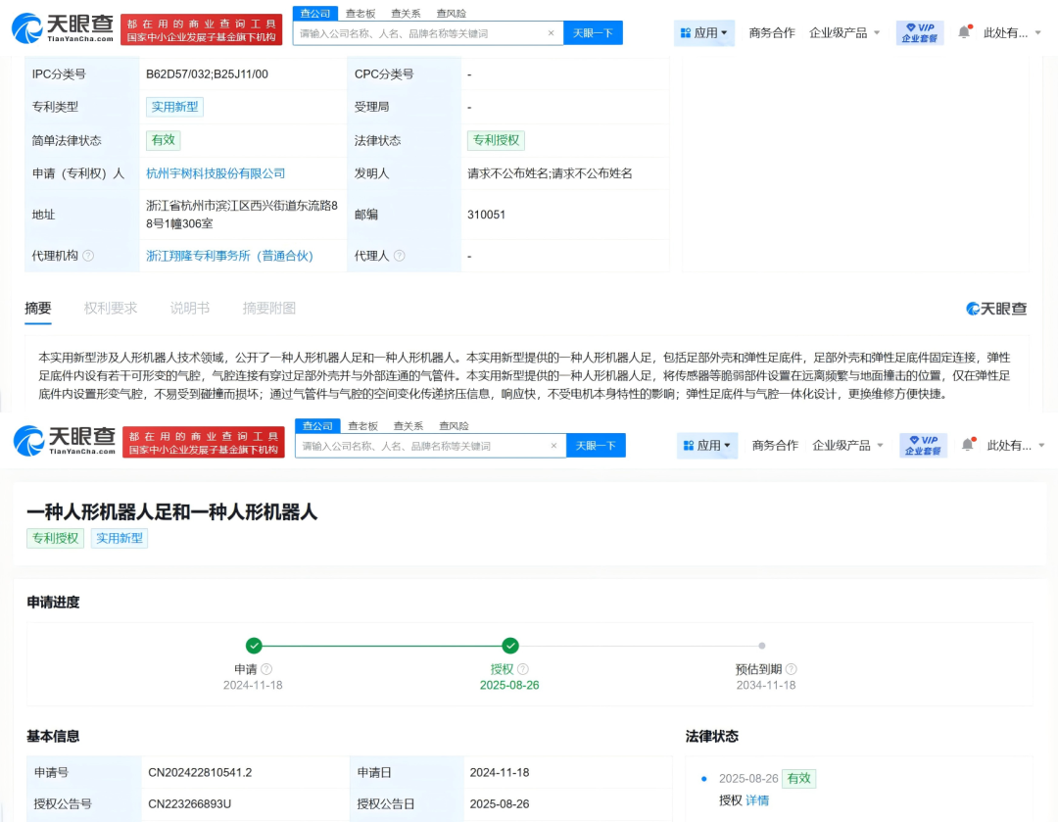Select the 查公司 tab in the upper header
The height and width of the screenshot is (822, 1058).
point(315,13)
